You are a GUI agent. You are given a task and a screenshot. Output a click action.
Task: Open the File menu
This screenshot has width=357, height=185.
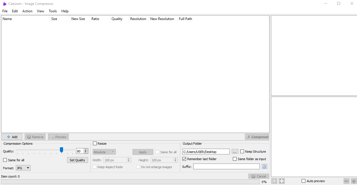click(5, 11)
